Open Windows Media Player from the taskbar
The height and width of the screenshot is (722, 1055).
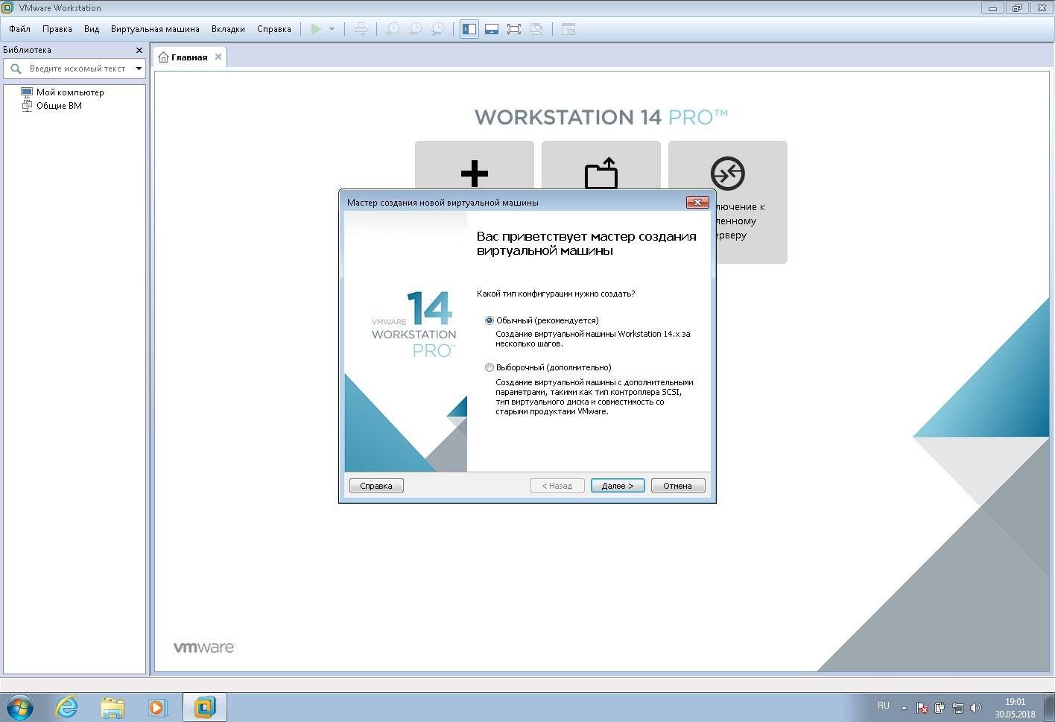pyautogui.click(x=158, y=706)
